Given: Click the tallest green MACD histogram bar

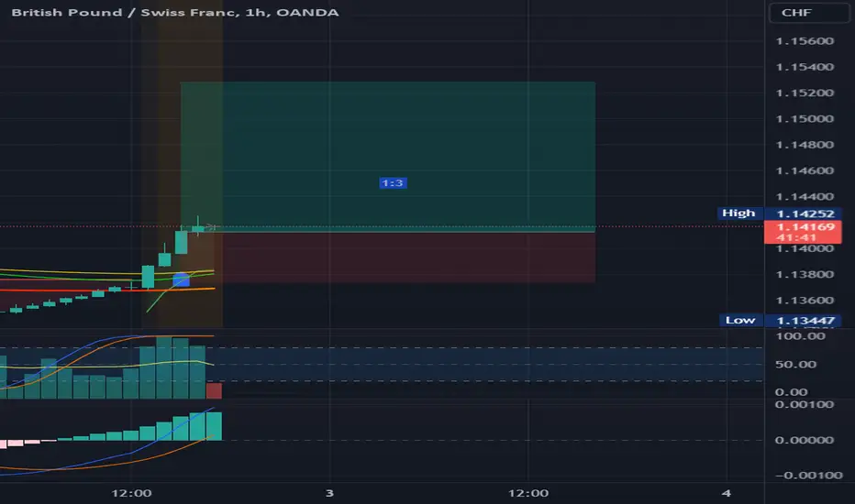Looking at the screenshot, I should tap(214, 426).
